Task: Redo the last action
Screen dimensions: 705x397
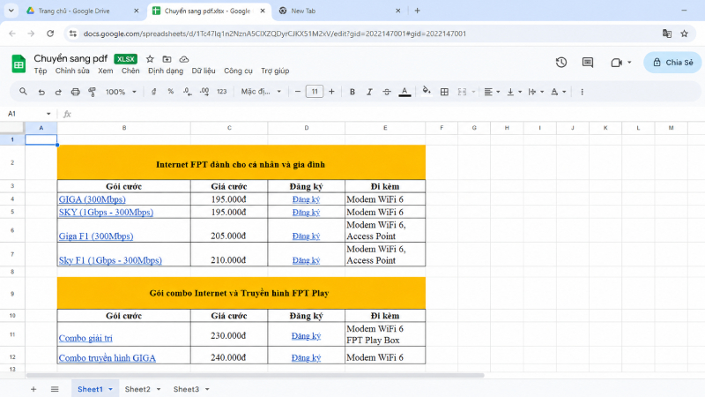Action: (x=58, y=92)
